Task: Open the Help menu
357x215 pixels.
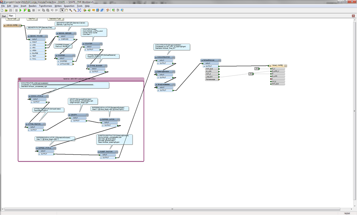Action: coord(87,6)
